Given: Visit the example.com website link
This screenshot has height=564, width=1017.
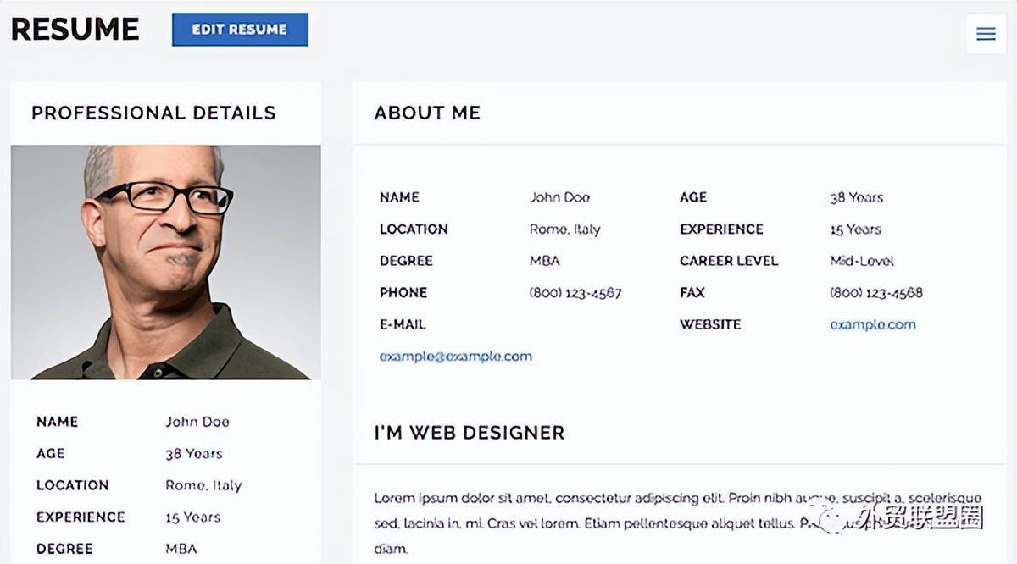Looking at the screenshot, I should [872, 324].
